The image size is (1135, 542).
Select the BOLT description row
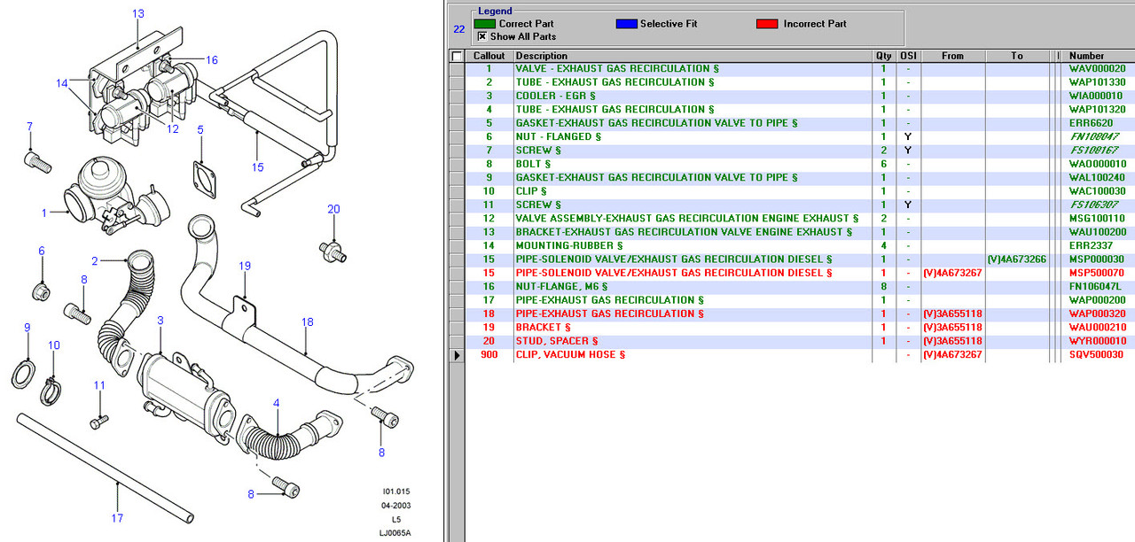coord(533,164)
